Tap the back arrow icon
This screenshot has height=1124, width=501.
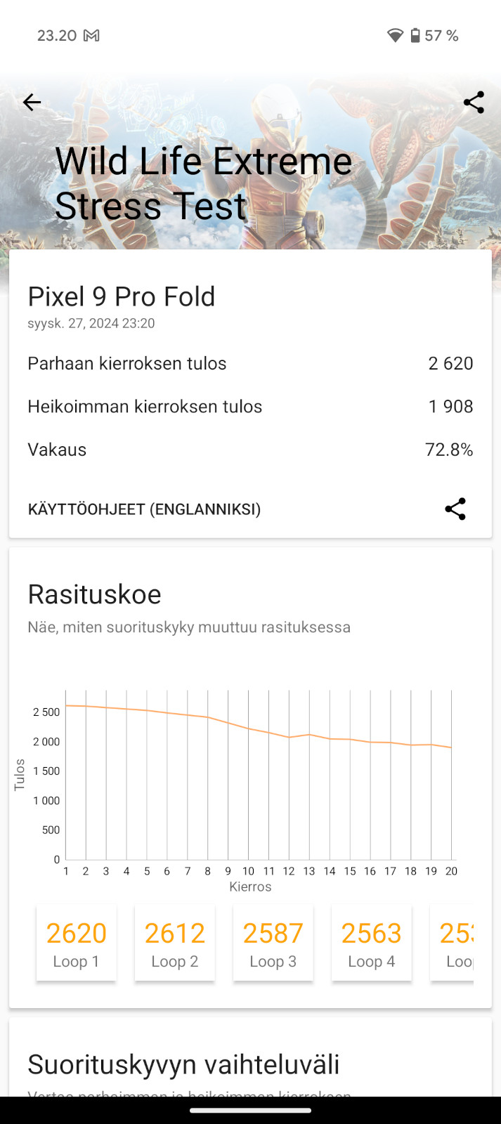[x=32, y=103]
